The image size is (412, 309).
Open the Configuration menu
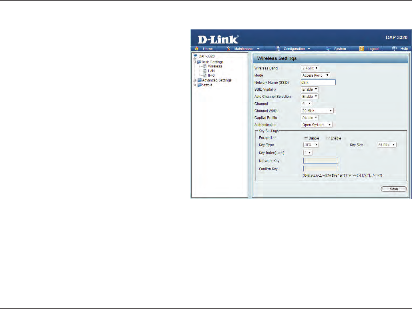tap(294, 49)
